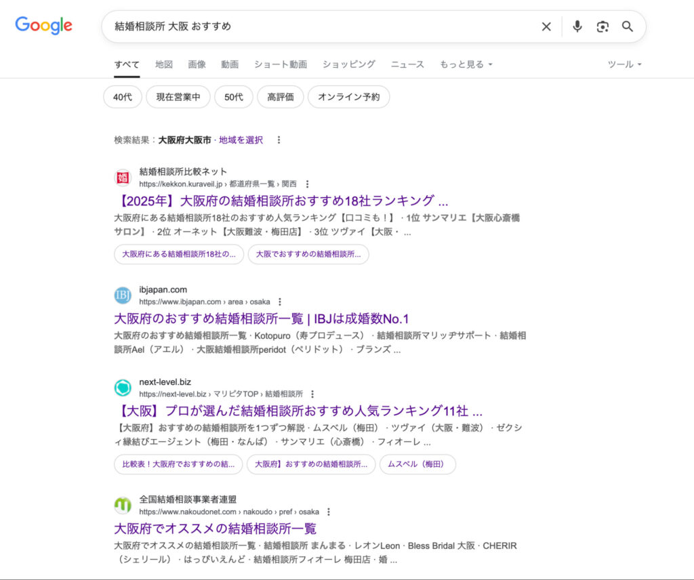Click the IBJ site favicon

[x=123, y=295]
